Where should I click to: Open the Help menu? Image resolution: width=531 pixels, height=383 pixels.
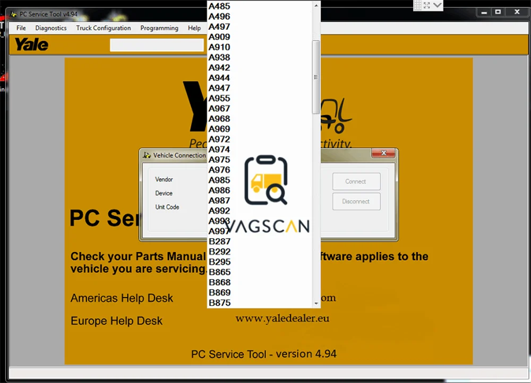[194, 28]
